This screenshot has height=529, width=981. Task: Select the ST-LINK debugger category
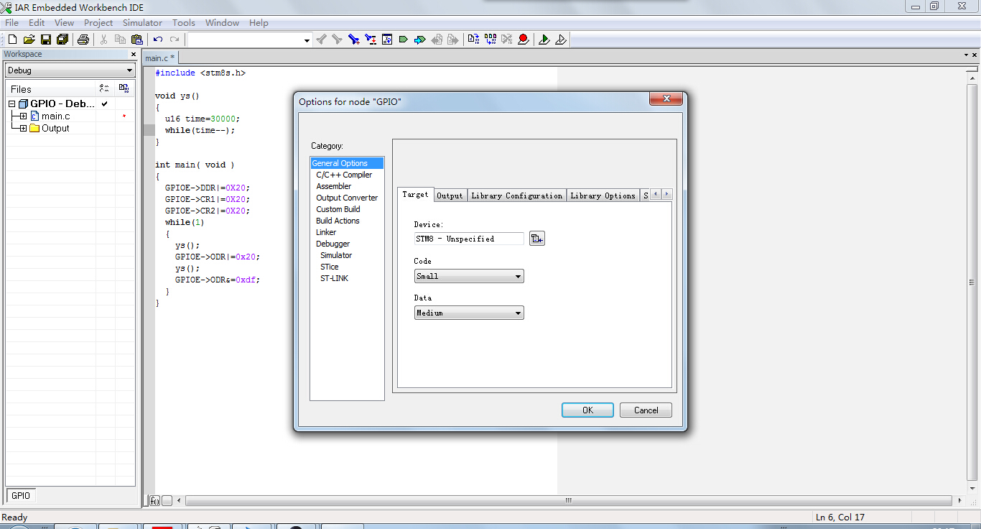point(335,278)
